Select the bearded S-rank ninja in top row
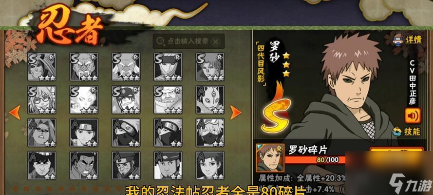The width and height of the screenshot is (433, 195). [84, 67]
